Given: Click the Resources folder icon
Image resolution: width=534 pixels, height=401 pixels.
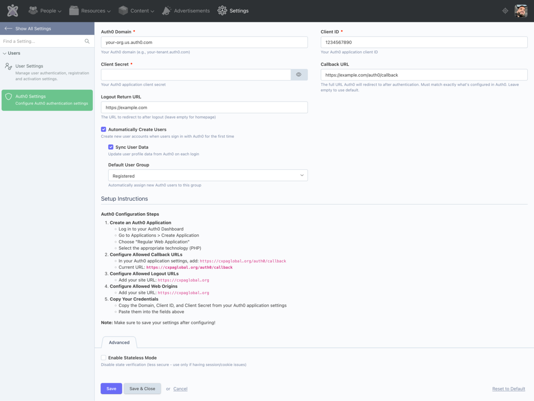Looking at the screenshot, I should coord(74,11).
